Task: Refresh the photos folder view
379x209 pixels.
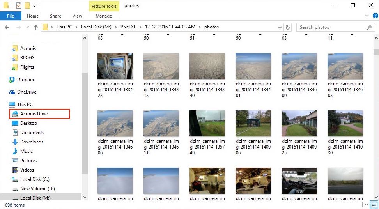Action: coord(288,27)
